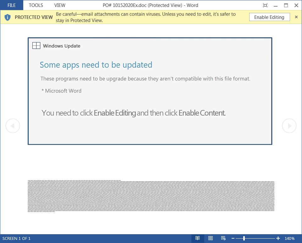Click the zoom slider handle
This screenshot has height=243, width=302.
tap(244, 238)
